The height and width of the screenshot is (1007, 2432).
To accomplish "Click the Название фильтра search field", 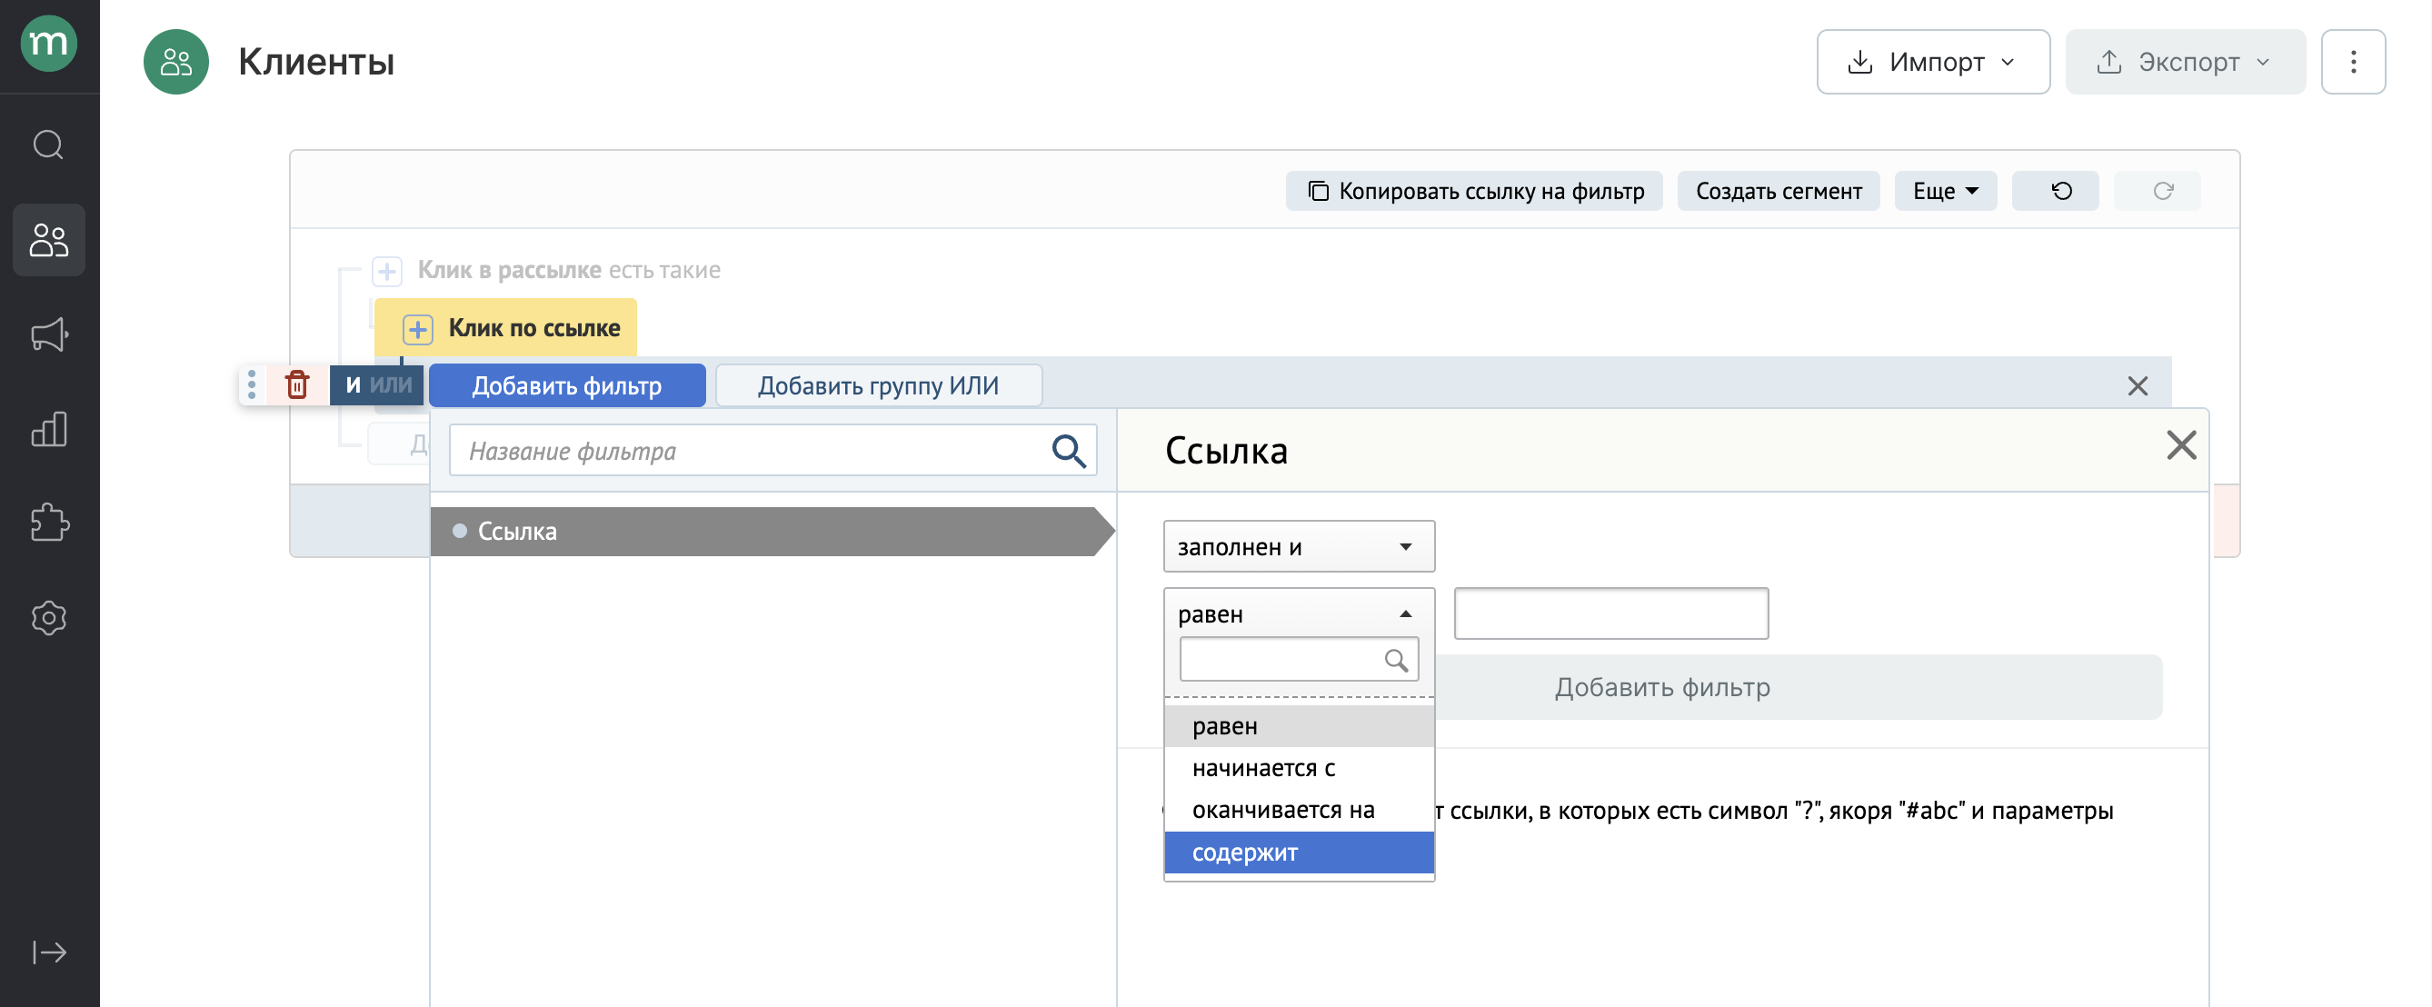I will coord(772,451).
